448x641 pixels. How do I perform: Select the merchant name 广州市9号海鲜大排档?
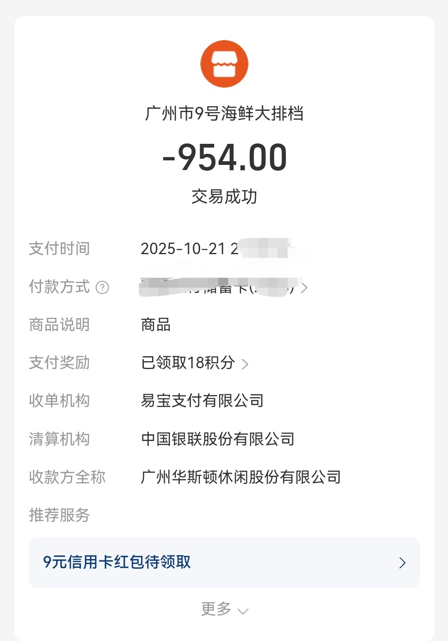[224, 114]
